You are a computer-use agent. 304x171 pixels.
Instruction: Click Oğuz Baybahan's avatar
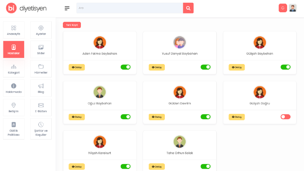click(100, 92)
